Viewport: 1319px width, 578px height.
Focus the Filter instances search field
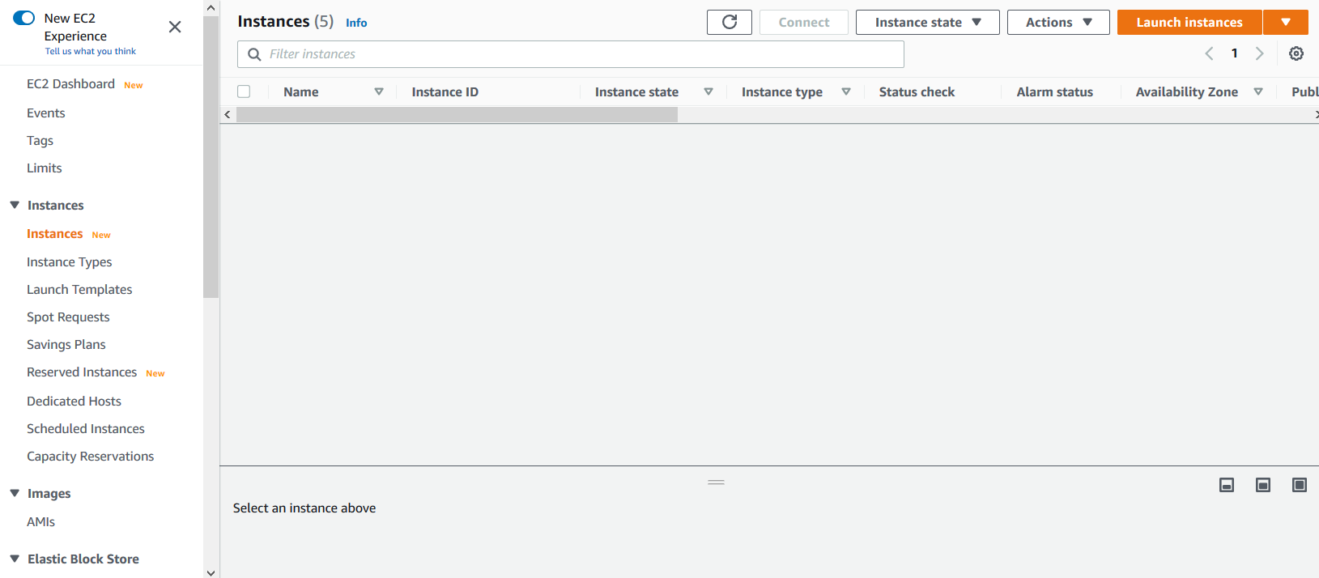tap(571, 54)
